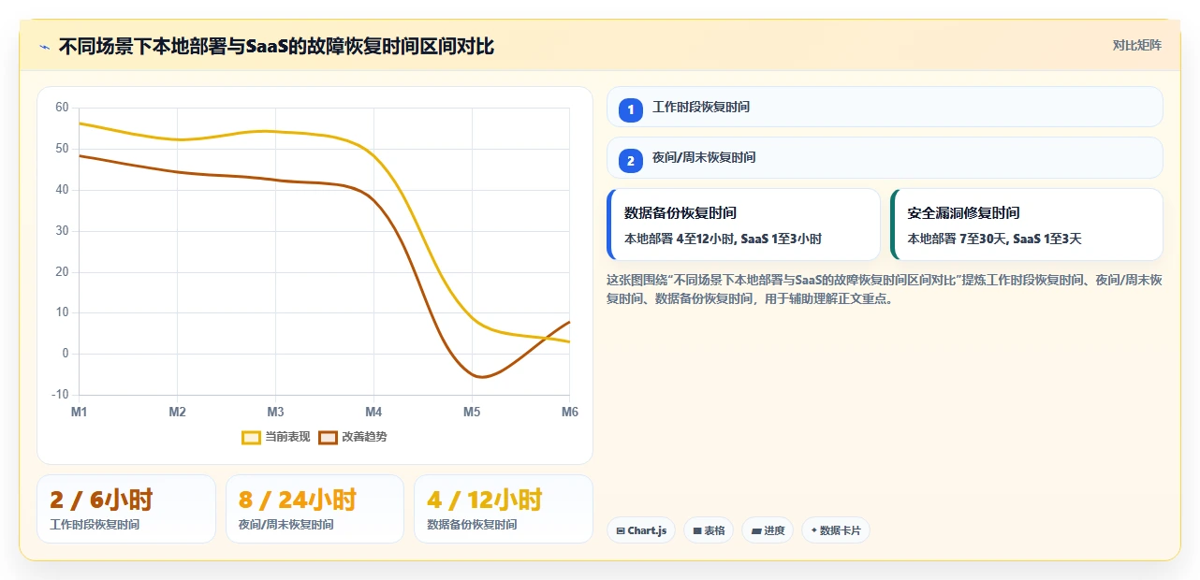Click the 夜间/周末恢复时间 caption under 8 / 24小时
The image size is (1200, 580).
pos(286,525)
